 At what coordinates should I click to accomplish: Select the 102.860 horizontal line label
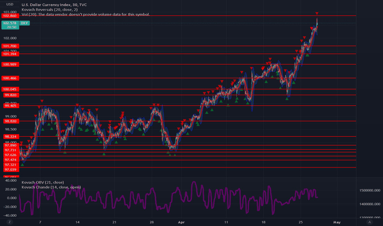pos(10,16)
